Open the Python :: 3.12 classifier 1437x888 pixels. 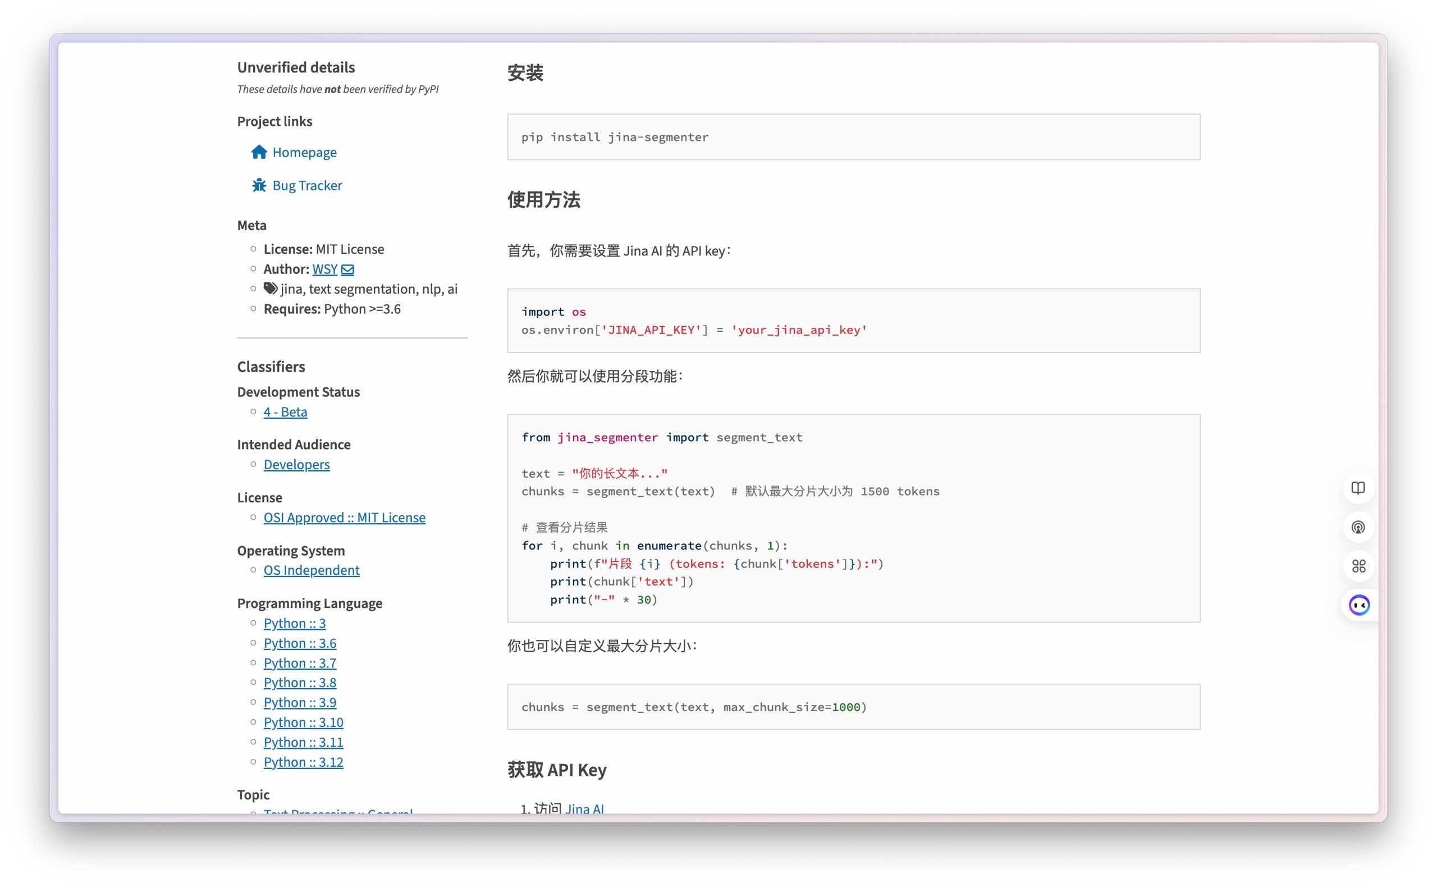click(303, 762)
